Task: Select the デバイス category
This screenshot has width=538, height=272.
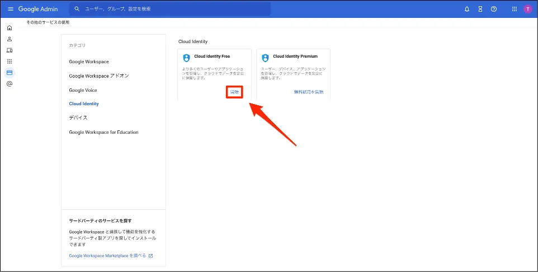Action: [78, 118]
